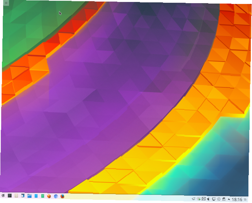The image size is (252, 203).
Task: Launch the Firefox browser
Action: [62, 196]
